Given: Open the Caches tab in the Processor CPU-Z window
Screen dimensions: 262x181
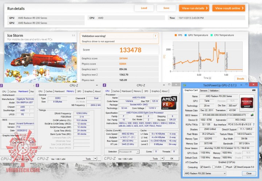Looking at the screenshot, I should [116, 91].
